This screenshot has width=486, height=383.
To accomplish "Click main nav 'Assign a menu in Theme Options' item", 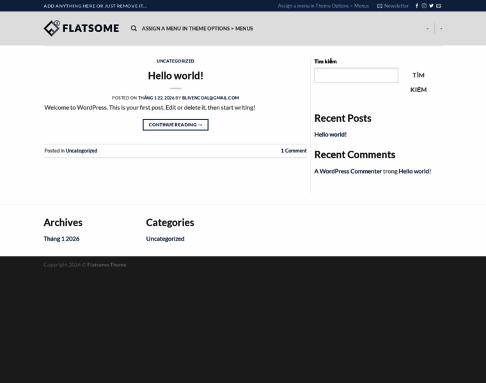I will pyautogui.click(x=197, y=29).
